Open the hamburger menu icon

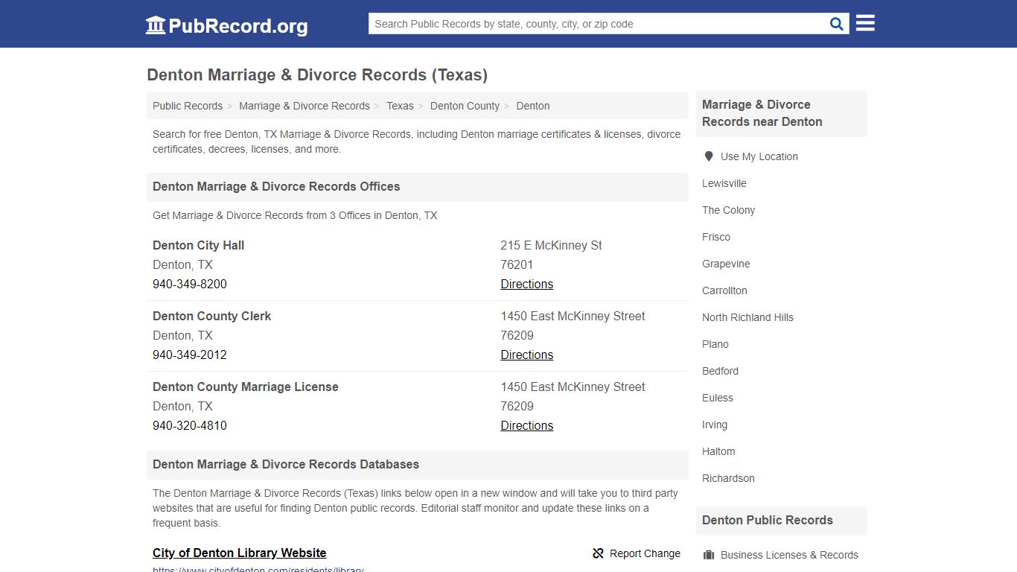[x=865, y=23]
